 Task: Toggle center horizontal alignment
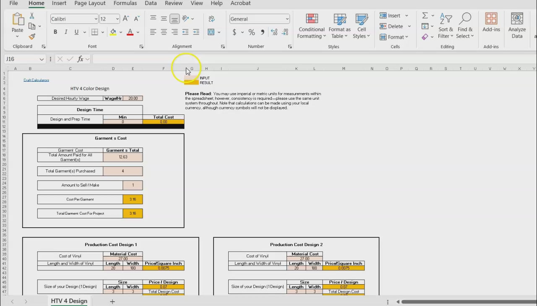[x=164, y=32]
